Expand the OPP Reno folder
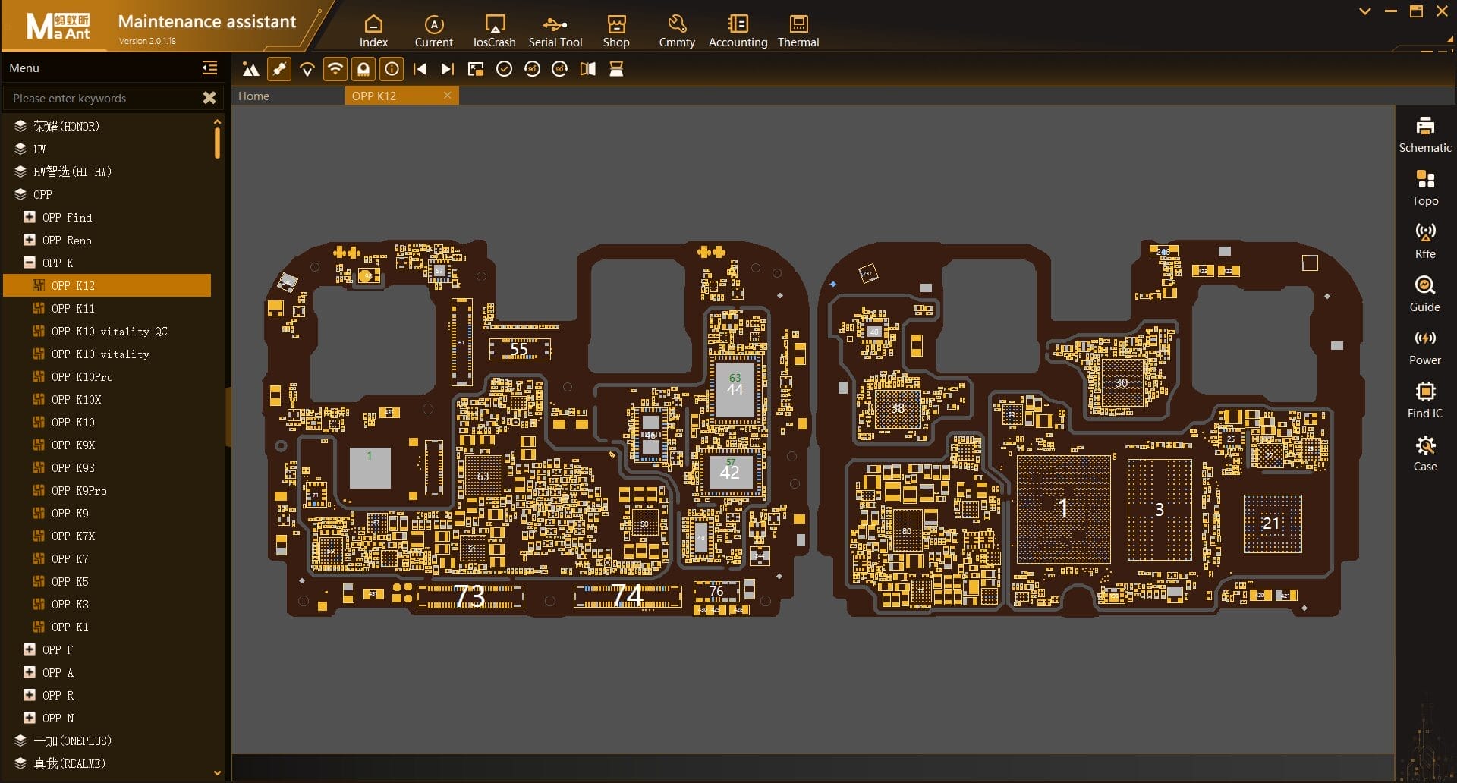 click(x=30, y=241)
